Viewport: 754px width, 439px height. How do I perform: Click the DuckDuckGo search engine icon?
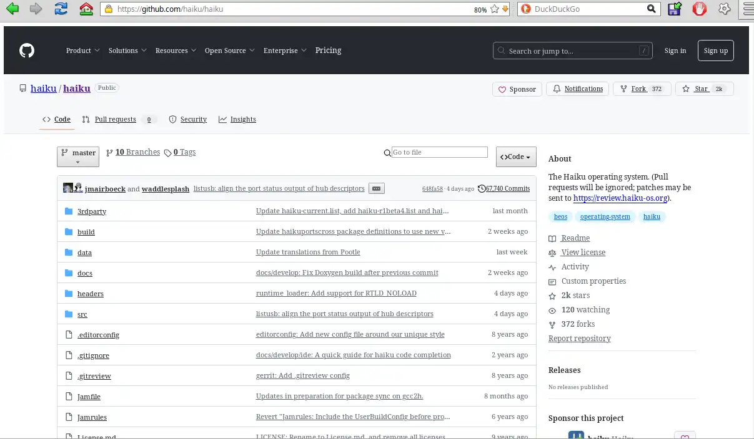(525, 9)
